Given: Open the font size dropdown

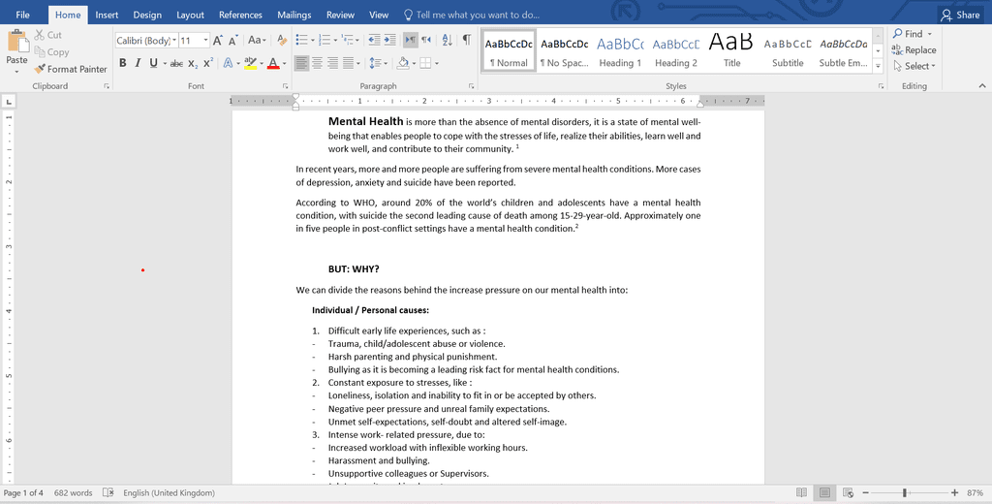Looking at the screenshot, I should (x=205, y=41).
